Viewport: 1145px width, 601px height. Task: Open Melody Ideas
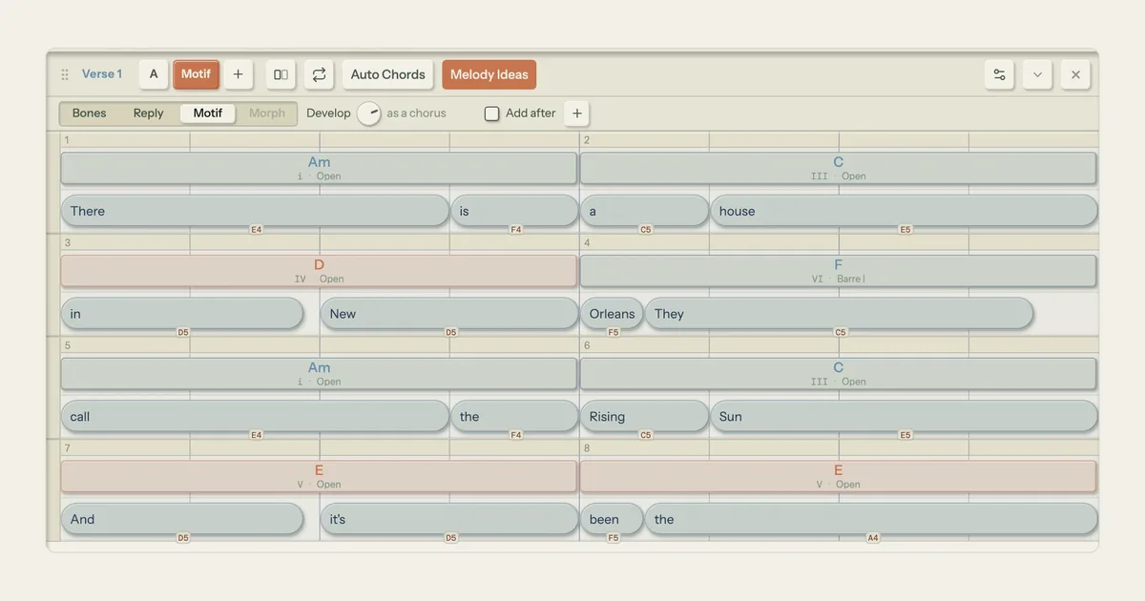click(489, 74)
